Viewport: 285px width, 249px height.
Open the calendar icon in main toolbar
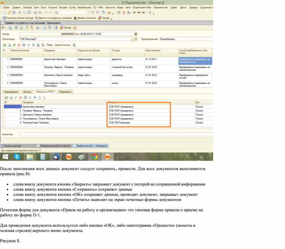[124, 13]
